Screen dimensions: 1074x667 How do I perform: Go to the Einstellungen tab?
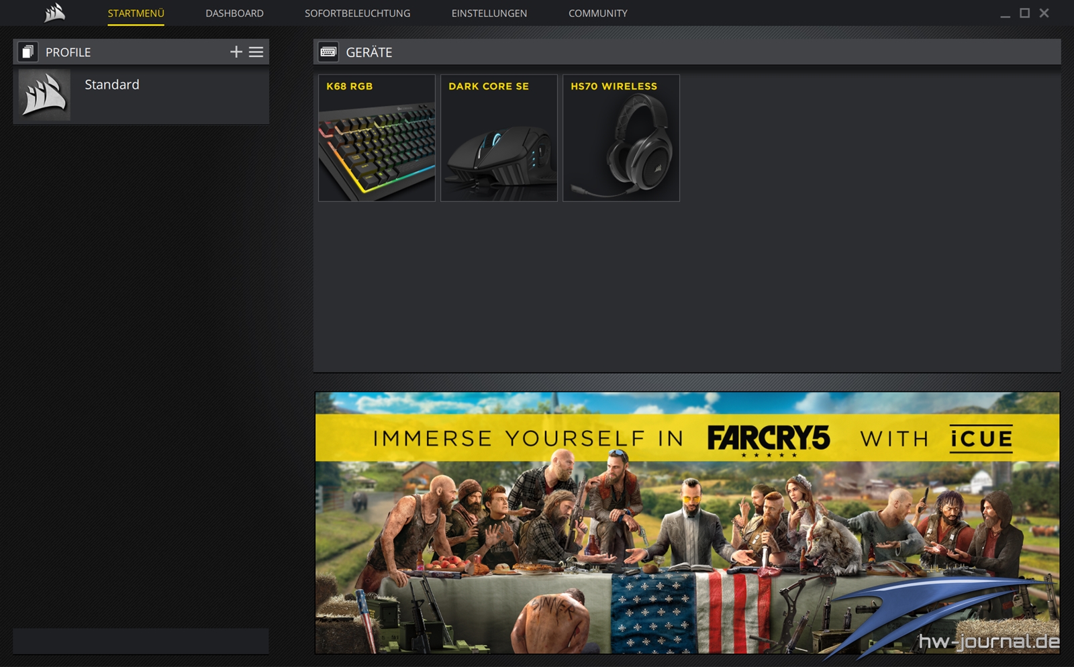tap(489, 13)
